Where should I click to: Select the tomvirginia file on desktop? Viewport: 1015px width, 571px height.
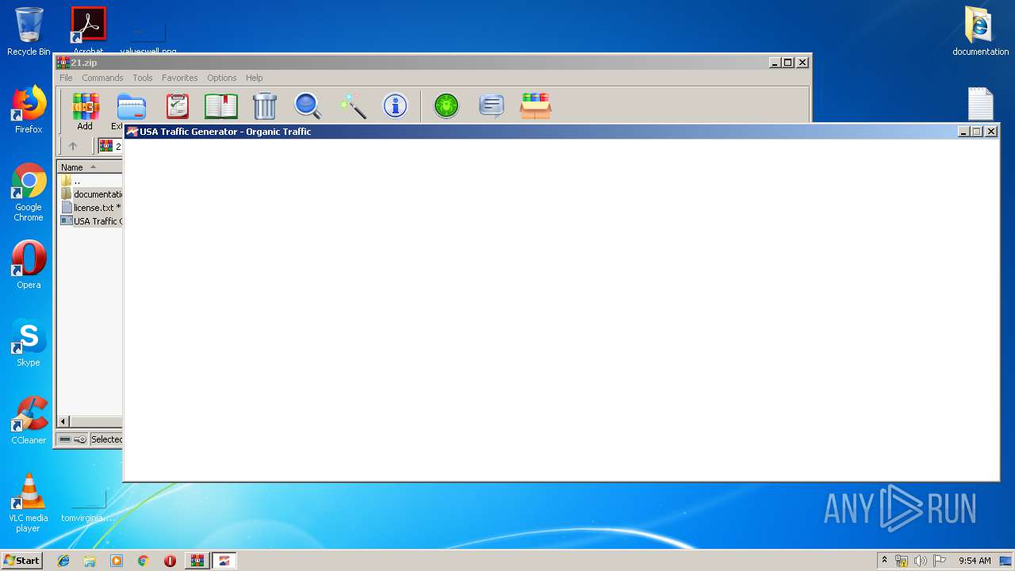pyautogui.click(x=88, y=504)
